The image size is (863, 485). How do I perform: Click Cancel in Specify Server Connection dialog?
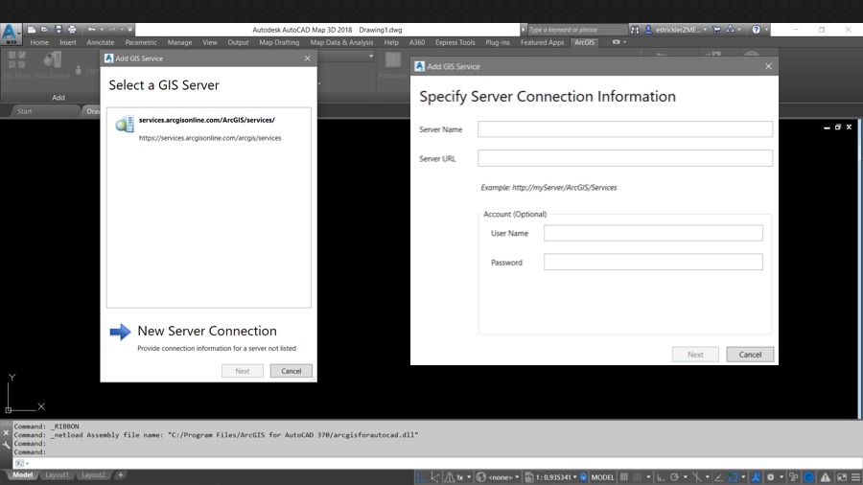coord(750,355)
